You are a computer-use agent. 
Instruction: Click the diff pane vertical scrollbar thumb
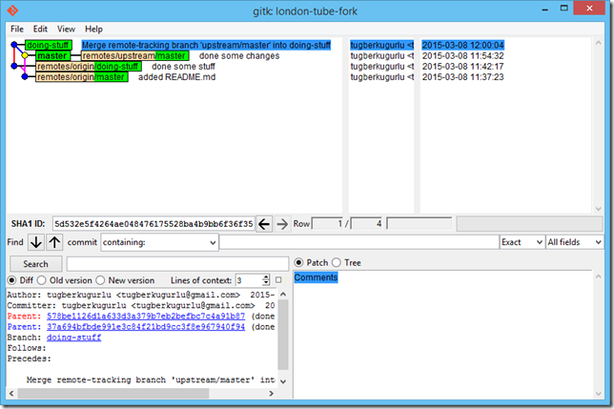click(x=283, y=334)
